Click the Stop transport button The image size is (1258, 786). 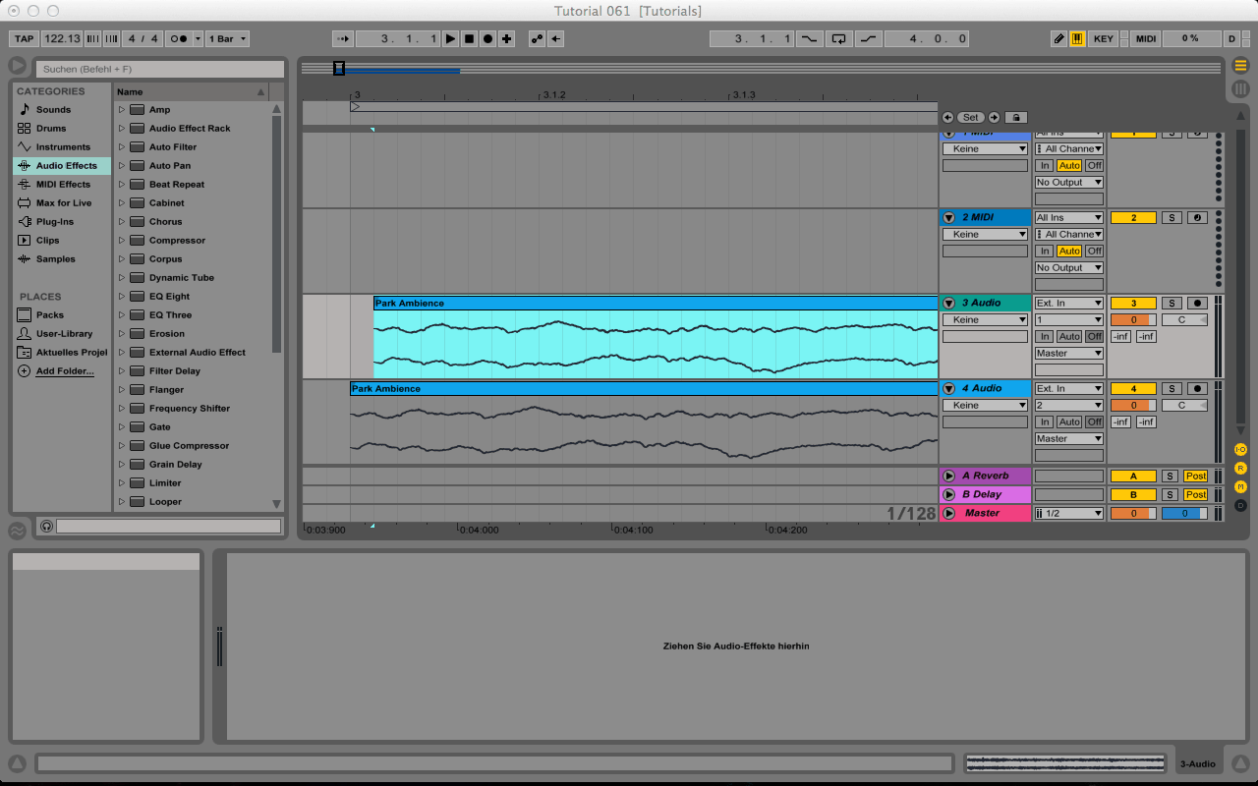[469, 39]
